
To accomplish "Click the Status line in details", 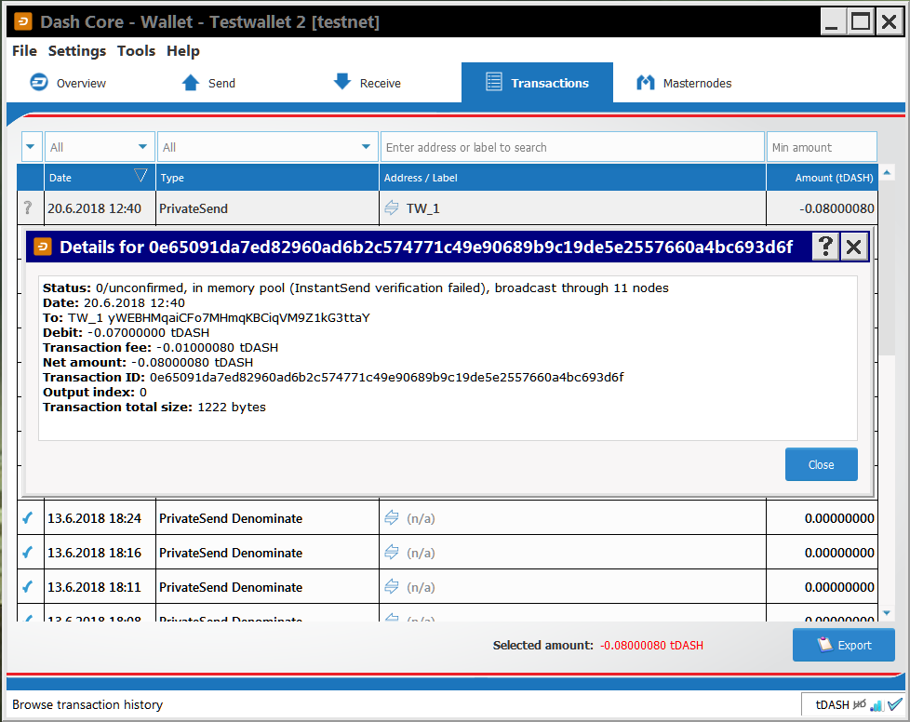I will 355,287.
